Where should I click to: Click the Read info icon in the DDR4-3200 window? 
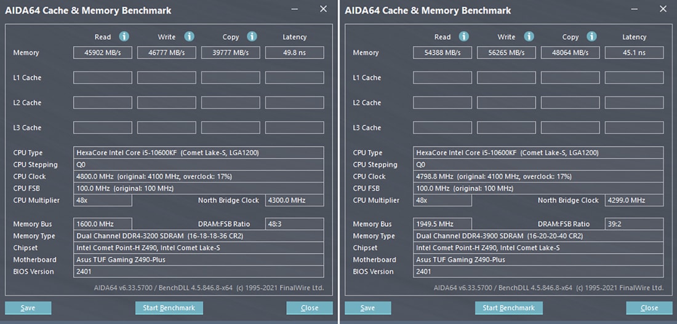(x=124, y=37)
